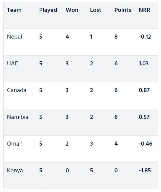This screenshot has height=192, width=161.
Task: Click Kenya's NRR value -1.85
Action: coord(145,170)
